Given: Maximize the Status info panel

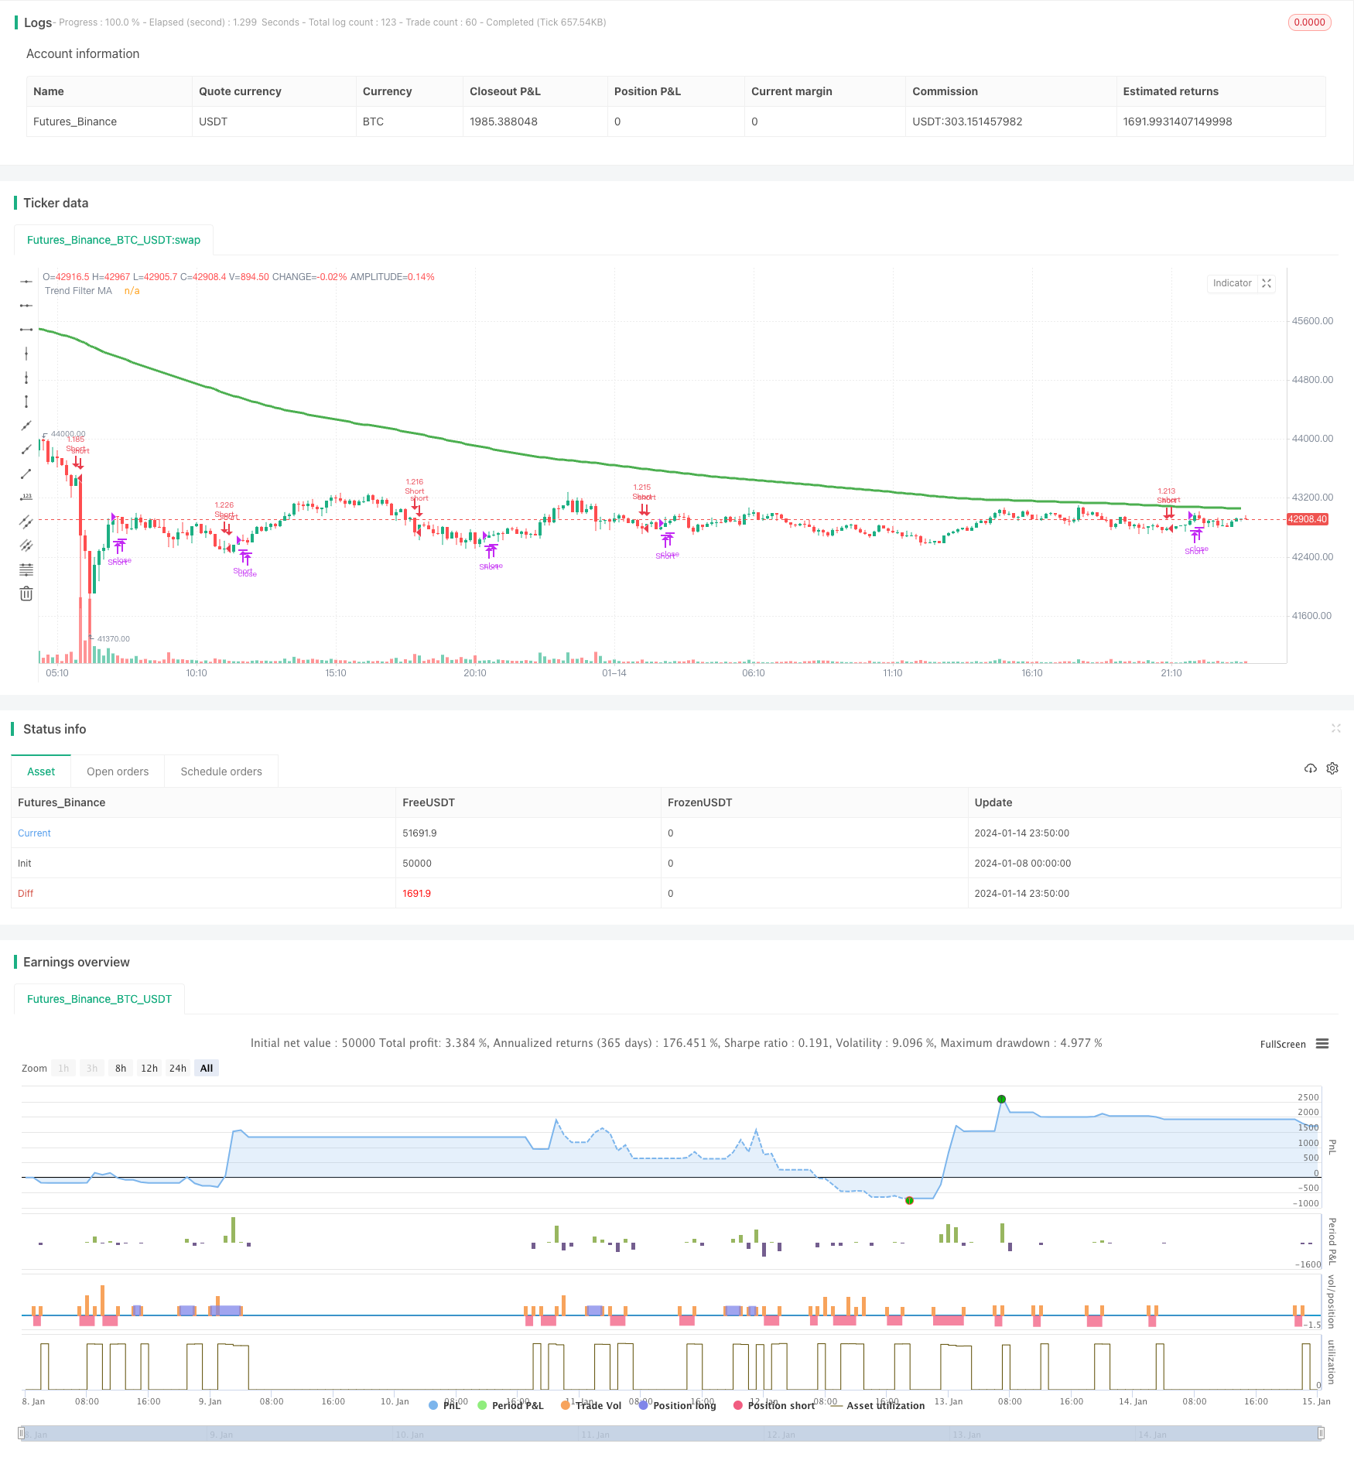Looking at the screenshot, I should pyautogui.click(x=1335, y=728).
